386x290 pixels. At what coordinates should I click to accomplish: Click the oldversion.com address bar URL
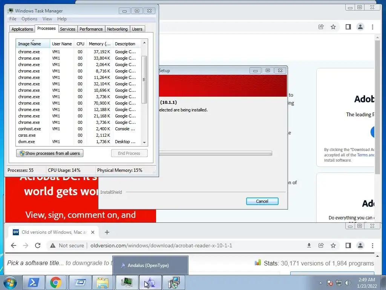[x=161, y=245]
